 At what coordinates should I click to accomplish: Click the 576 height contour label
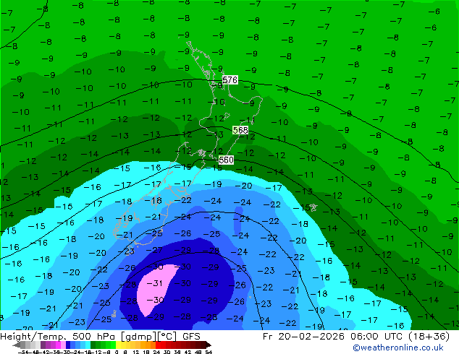click(x=230, y=79)
